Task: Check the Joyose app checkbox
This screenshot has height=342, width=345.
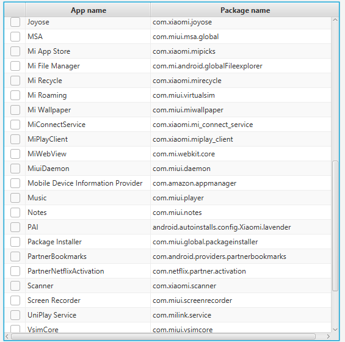Action: point(15,22)
